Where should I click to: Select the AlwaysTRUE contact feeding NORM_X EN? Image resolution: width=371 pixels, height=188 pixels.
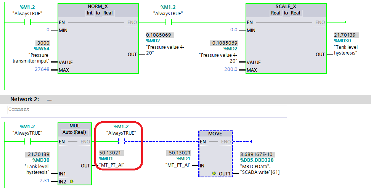pos(28,22)
